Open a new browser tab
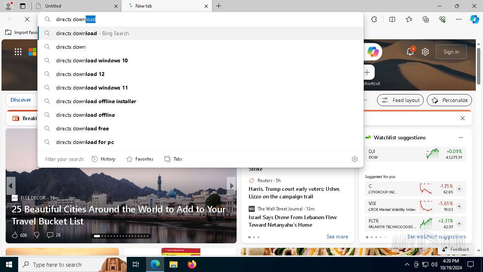 219,6
